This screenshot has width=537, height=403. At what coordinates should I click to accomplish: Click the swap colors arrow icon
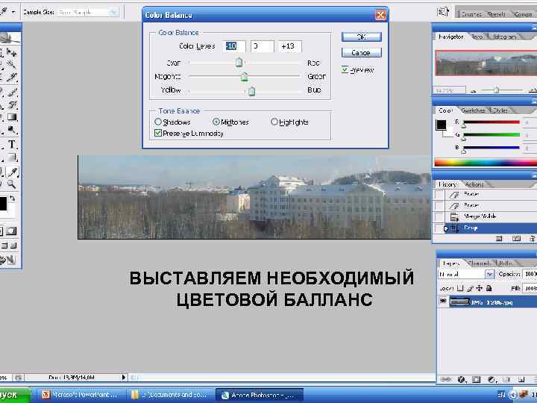coord(13,199)
